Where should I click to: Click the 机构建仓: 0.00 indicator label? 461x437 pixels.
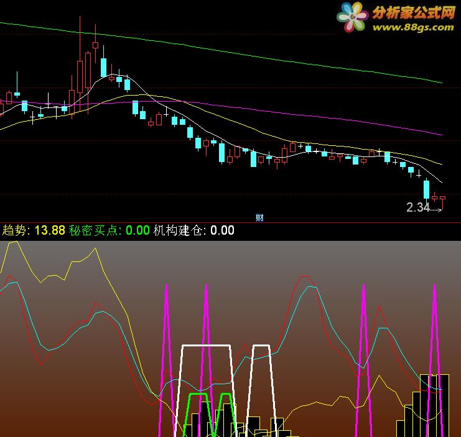point(193,230)
